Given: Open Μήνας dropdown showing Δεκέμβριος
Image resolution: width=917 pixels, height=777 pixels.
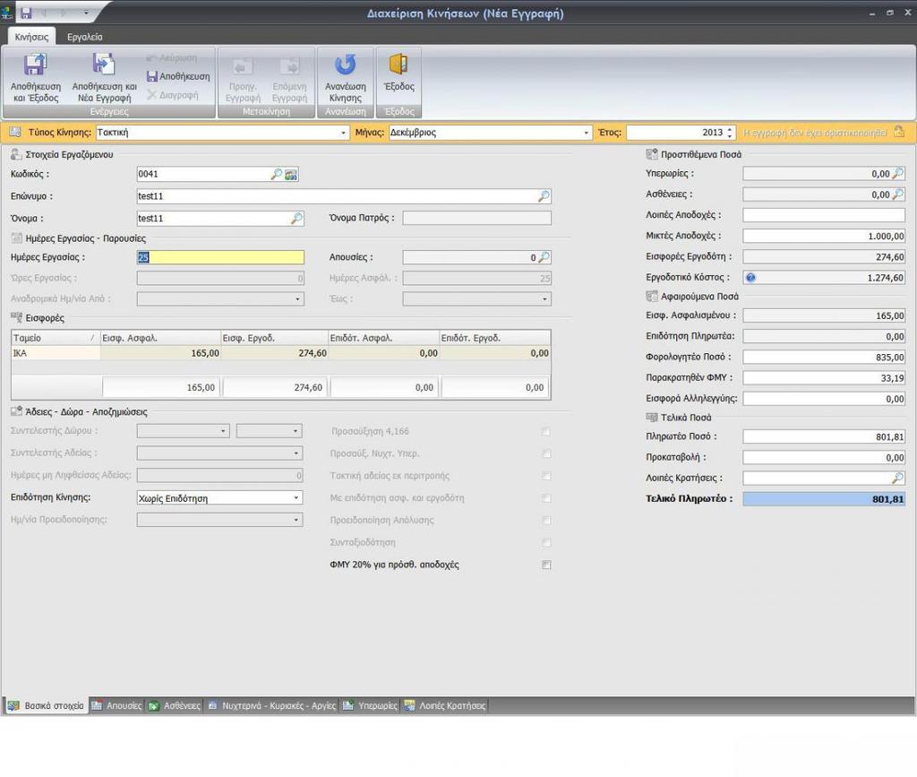Looking at the screenshot, I should [x=586, y=133].
